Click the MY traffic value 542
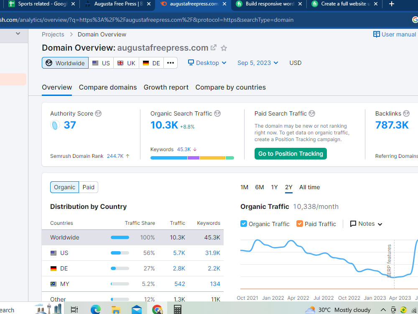418x314 pixels. pyautogui.click(x=180, y=284)
